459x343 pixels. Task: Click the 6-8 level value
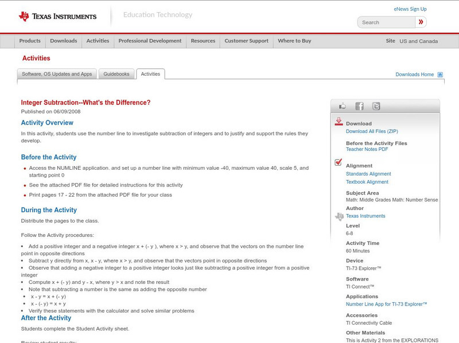tap(349, 233)
